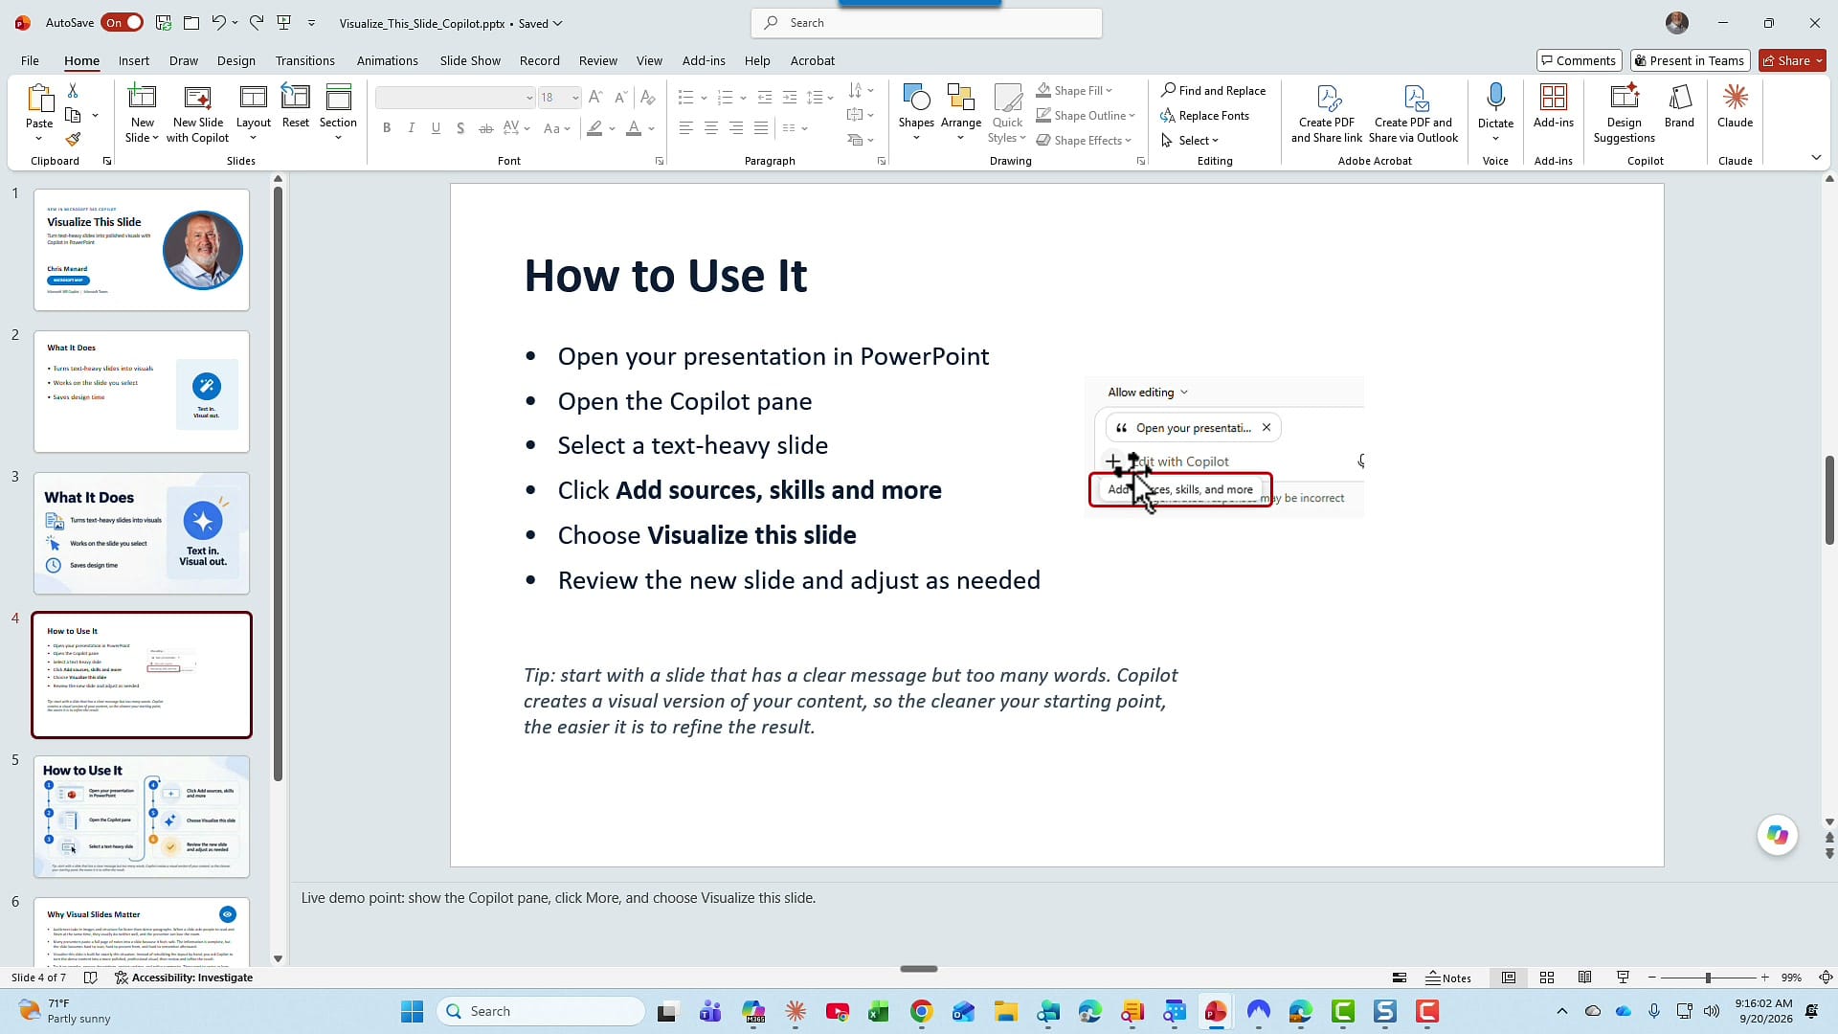
Task: Toggle text Shadow formatting
Action: click(460, 128)
